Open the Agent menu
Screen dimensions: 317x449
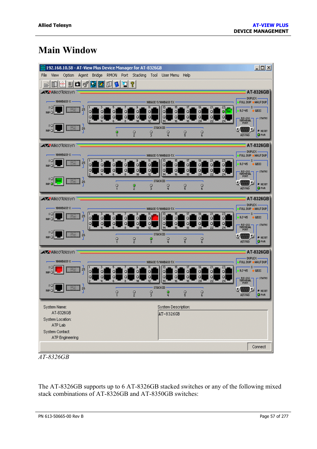pyautogui.click(x=83, y=75)
